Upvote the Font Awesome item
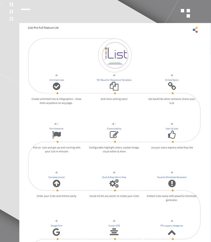Screen dimensions: 211x242 click(55, 124)
